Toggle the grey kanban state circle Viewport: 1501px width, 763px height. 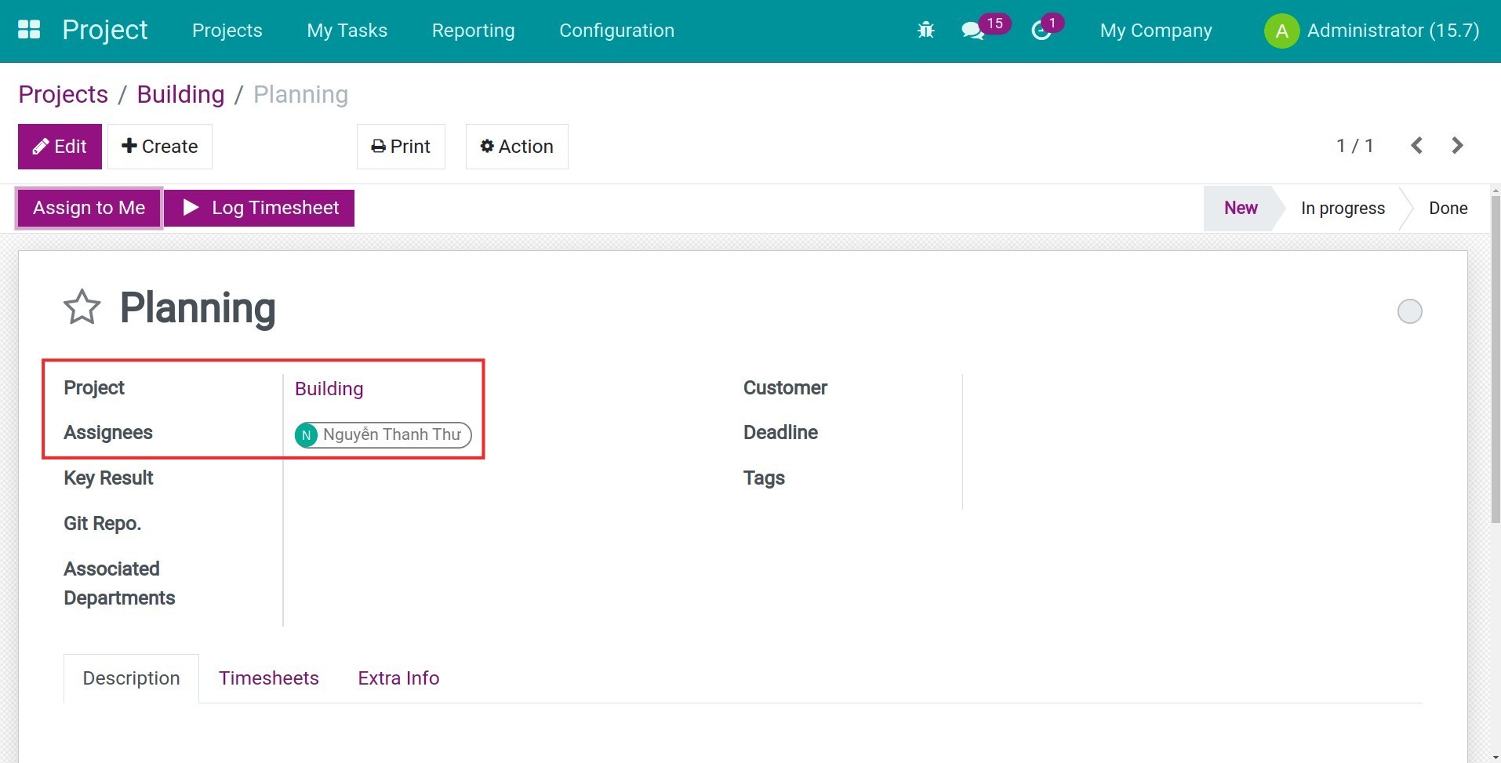point(1409,311)
